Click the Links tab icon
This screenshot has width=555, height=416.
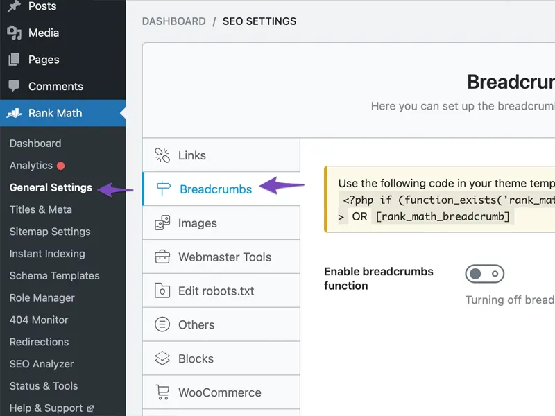click(x=162, y=155)
